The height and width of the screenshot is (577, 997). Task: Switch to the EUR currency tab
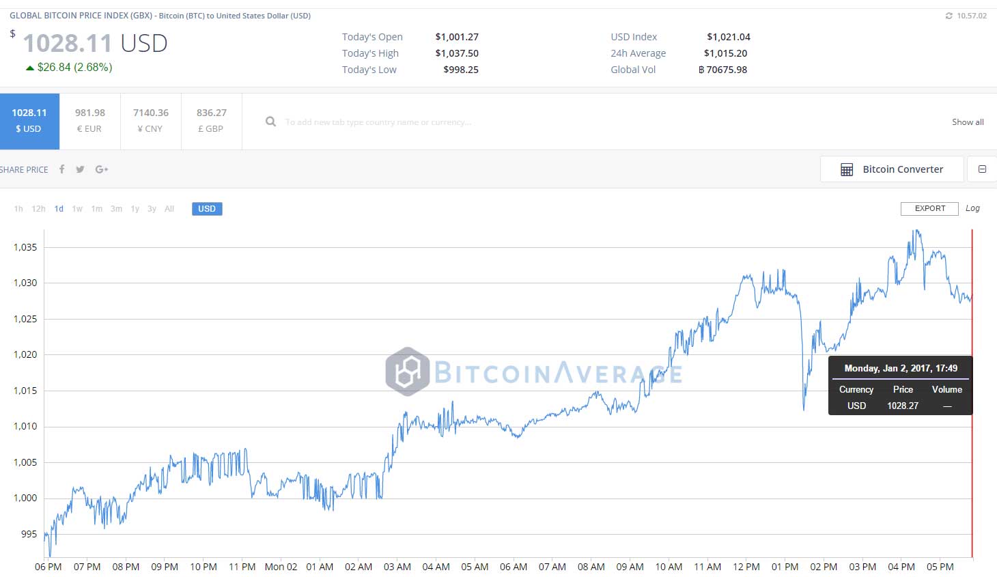(90, 122)
